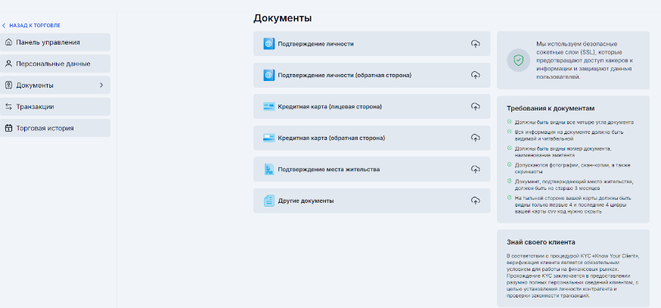Click upload icon for Подтверждение места жительства
661x308 pixels.
pos(476,170)
